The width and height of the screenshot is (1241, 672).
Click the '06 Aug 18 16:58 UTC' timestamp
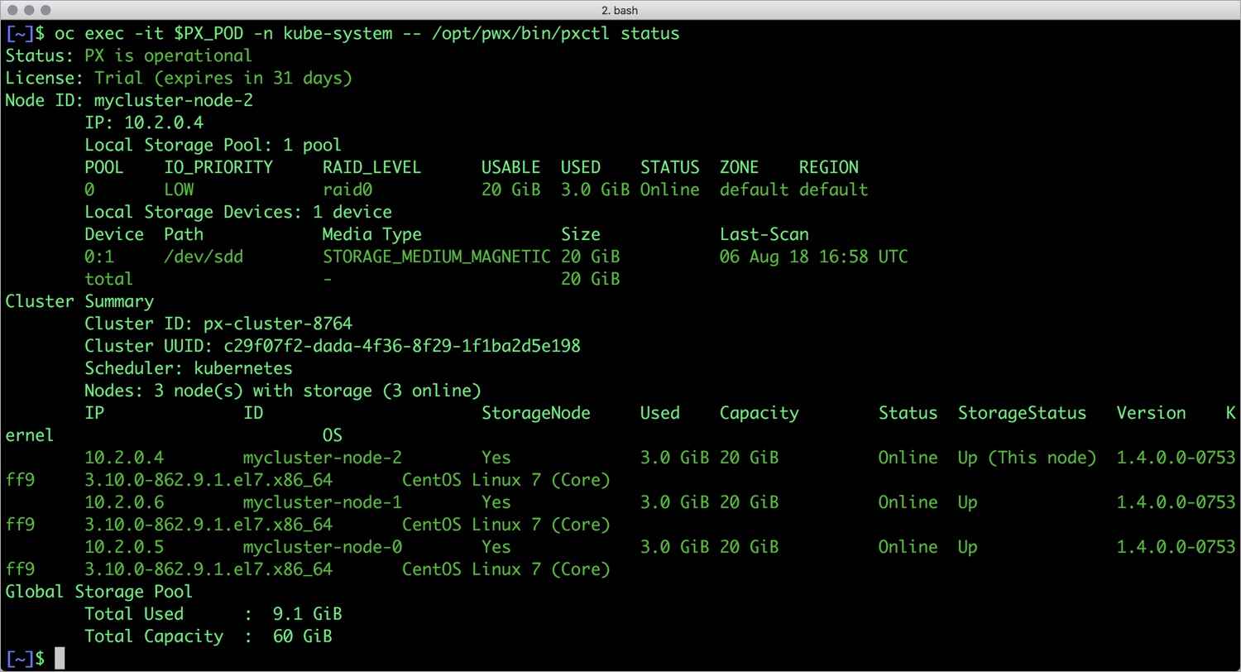(x=813, y=257)
